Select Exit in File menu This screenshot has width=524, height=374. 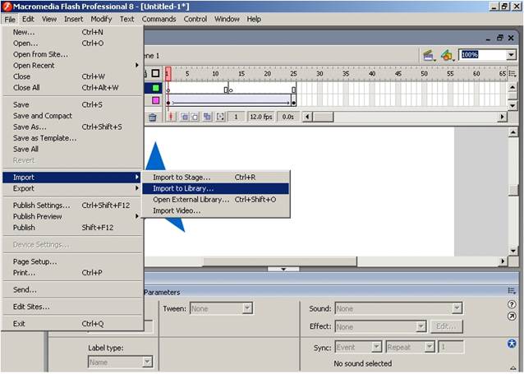tap(74, 324)
